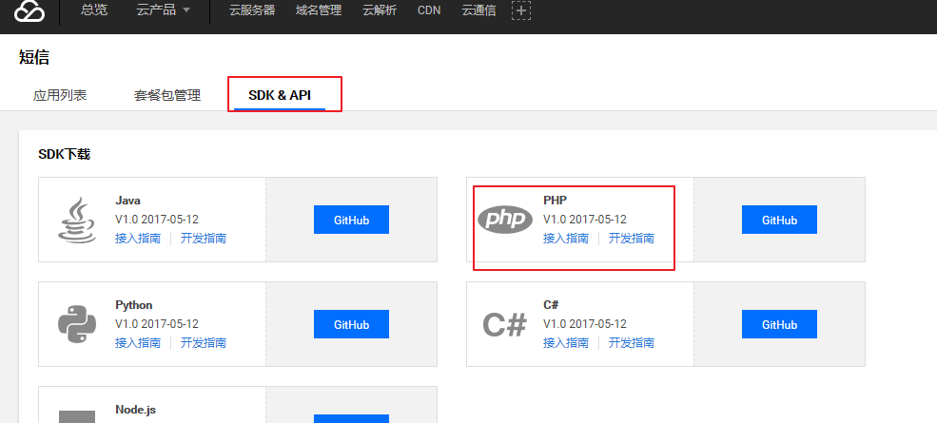Click C# version text V1.0 2017-05-12
937x423 pixels.
(x=585, y=324)
